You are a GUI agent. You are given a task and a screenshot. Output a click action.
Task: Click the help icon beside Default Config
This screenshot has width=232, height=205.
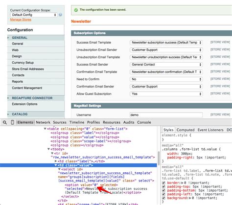click(60, 15)
